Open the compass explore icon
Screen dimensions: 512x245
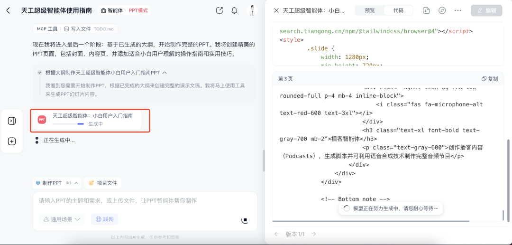tap(442, 10)
